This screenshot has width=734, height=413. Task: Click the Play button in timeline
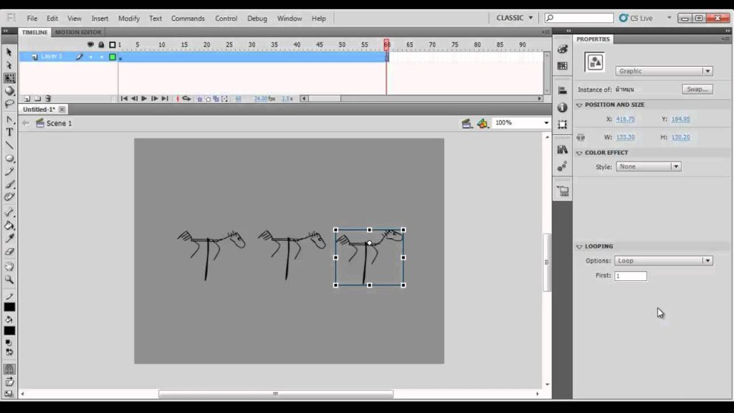(144, 99)
